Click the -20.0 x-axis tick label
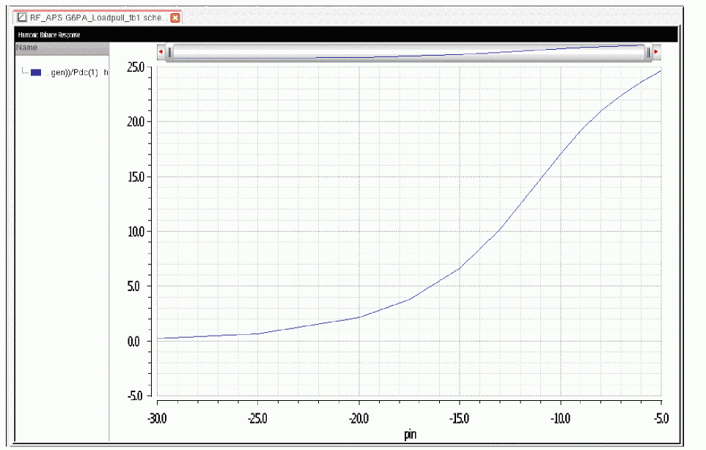The height and width of the screenshot is (450, 706). pos(358,418)
